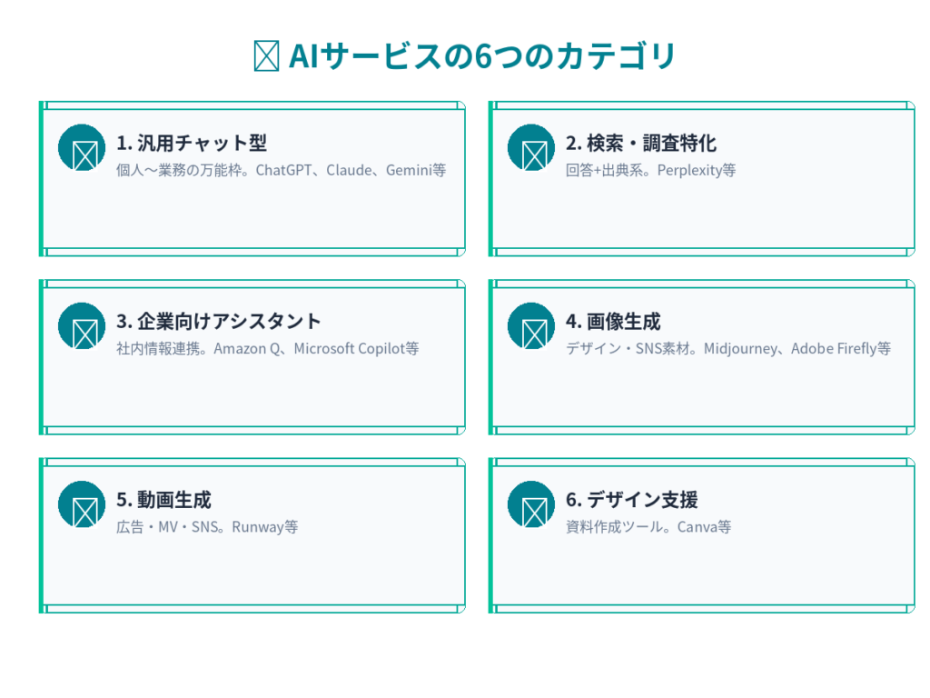The height and width of the screenshot is (698, 930).
Task: Open the 4. 画像生成 title
Action: 613,321
